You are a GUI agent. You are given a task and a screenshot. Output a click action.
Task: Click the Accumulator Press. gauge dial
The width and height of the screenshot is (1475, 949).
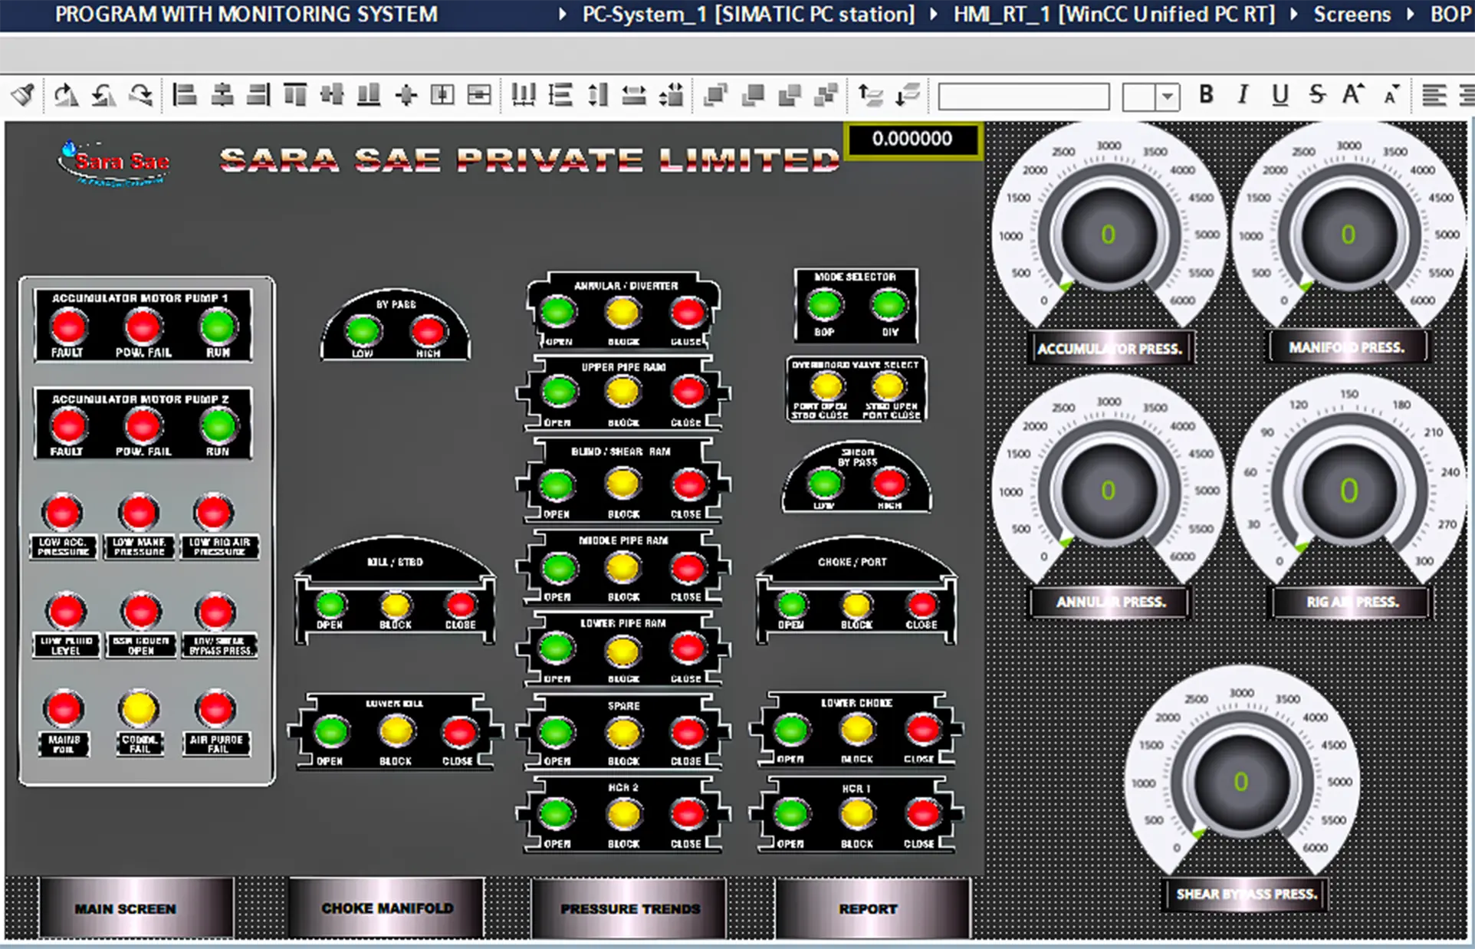[1108, 235]
